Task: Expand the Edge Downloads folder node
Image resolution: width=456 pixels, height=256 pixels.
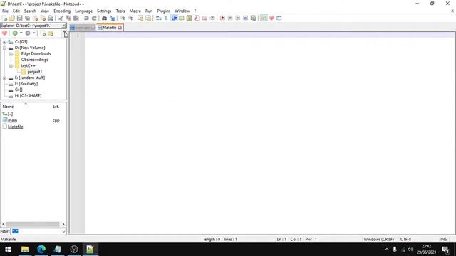Action: point(11,54)
